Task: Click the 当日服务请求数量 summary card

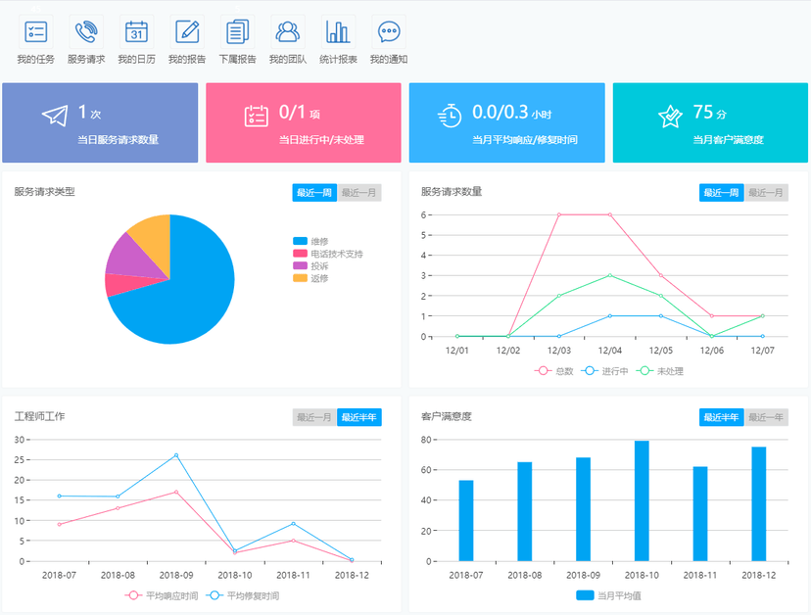Action: point(100,122)
